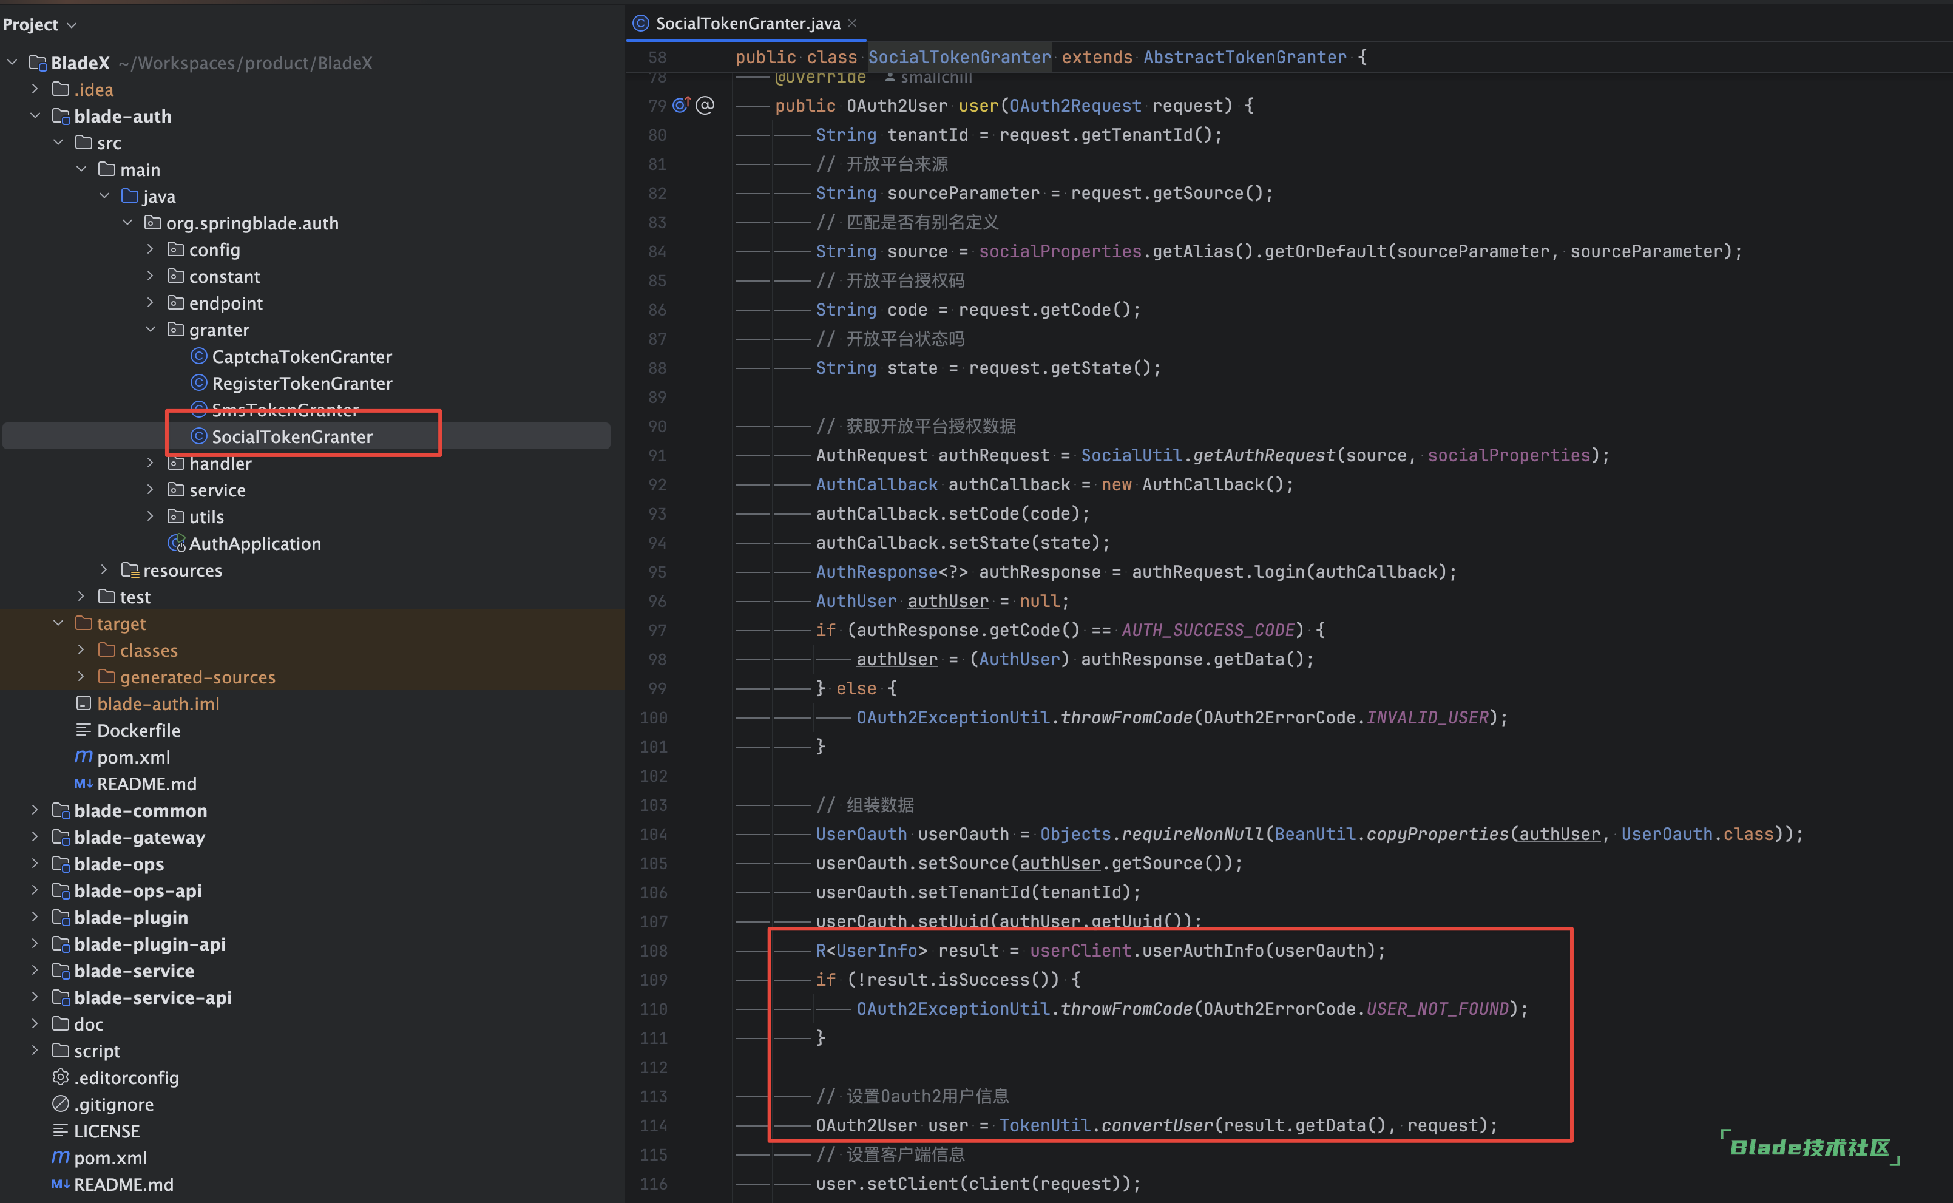The image size is (1953, 1203).
Task: Open blade-auth.iml file
Action: point(158,704)
